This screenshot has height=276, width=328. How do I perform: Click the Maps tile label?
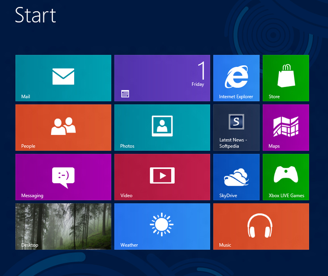pyautogui.click(x=274, y=146)
